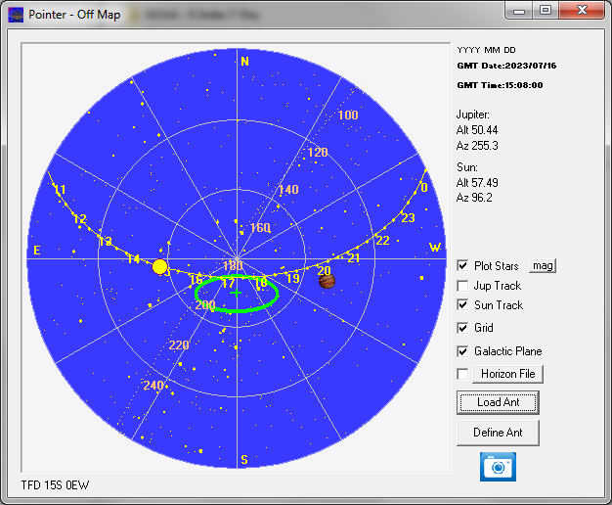Click hour 13 marker on Sun track
Screen dimensions: 612x505
pos(106,242)
